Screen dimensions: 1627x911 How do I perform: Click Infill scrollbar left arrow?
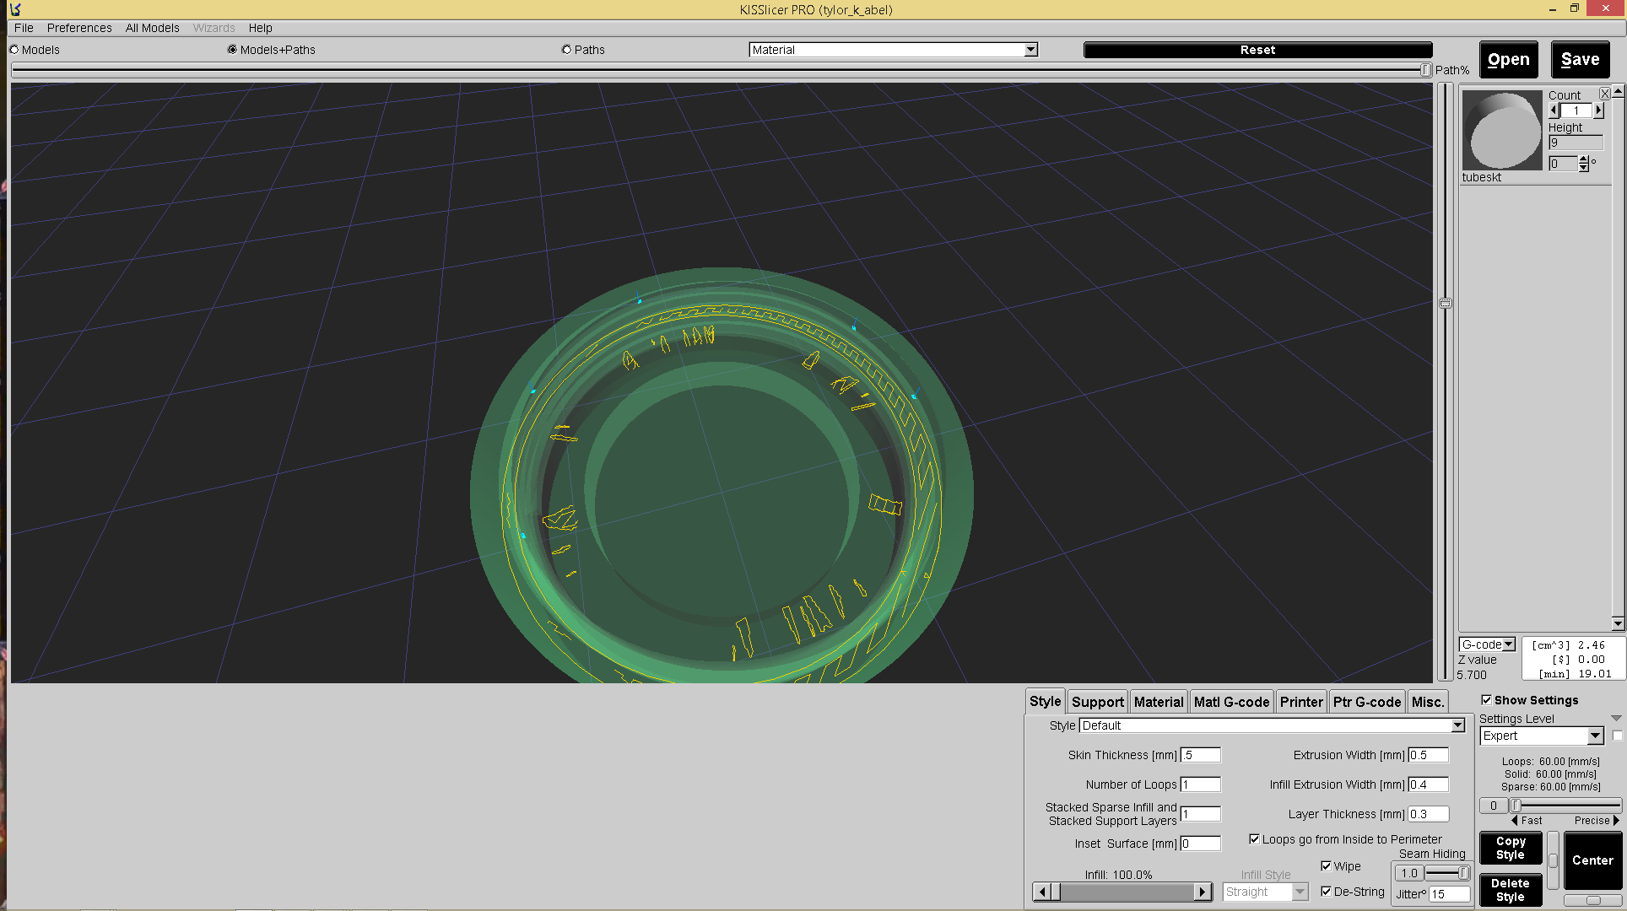coord(1043,892)
